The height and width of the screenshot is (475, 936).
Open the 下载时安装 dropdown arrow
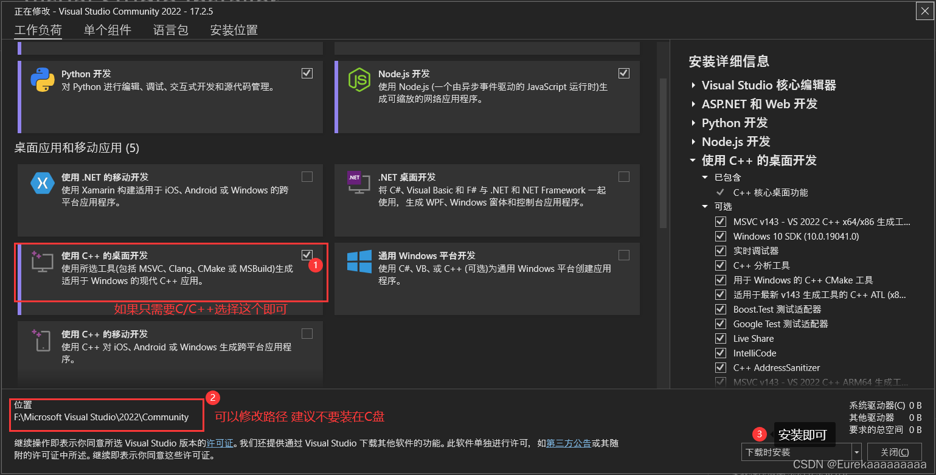[x=857, y=452]
